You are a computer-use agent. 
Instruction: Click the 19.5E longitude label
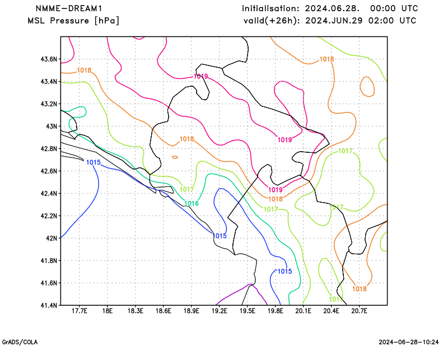point(247,311)
